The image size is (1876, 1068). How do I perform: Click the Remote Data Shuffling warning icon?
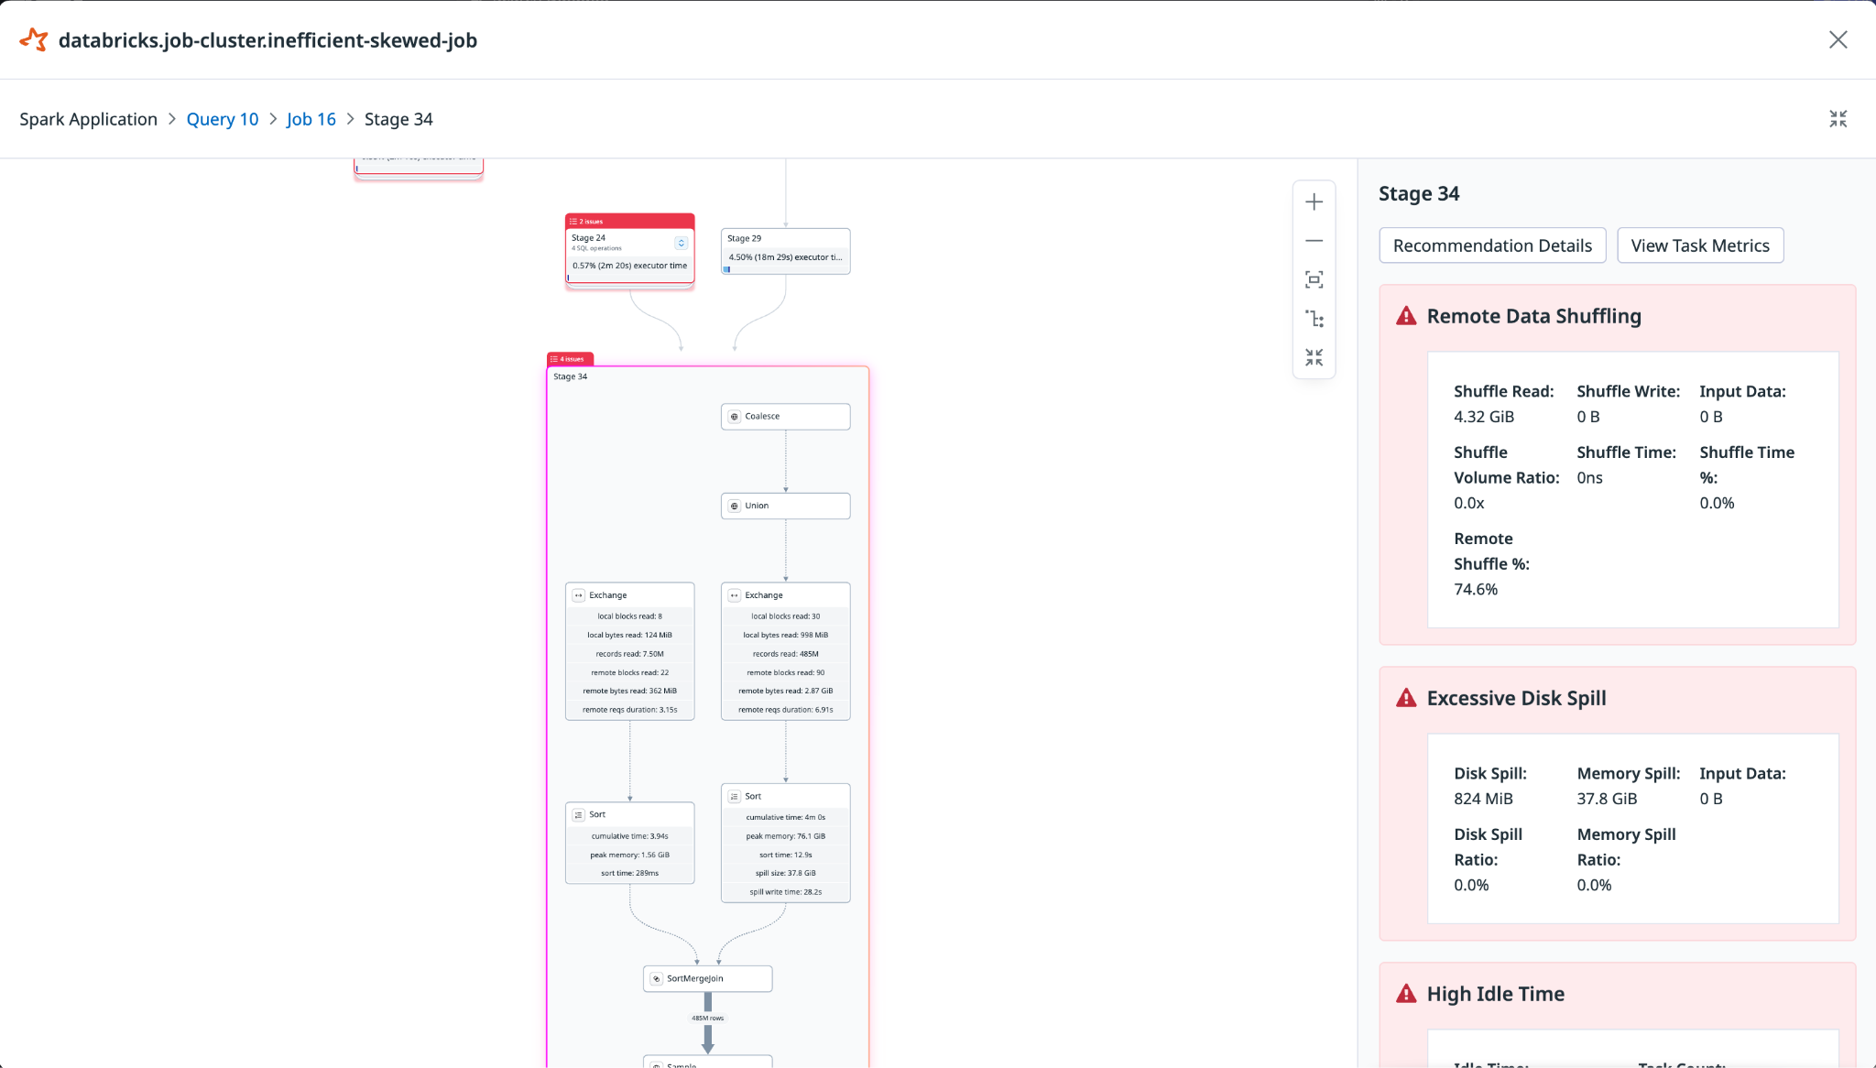[1406, 316]
